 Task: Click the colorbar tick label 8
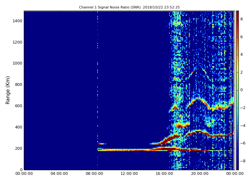click(x=242, y=19)
